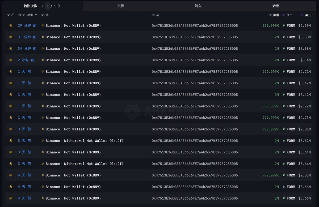Screen dimensions: 319x207
Task: Switch to the 交换 tab
Action: 121,6
